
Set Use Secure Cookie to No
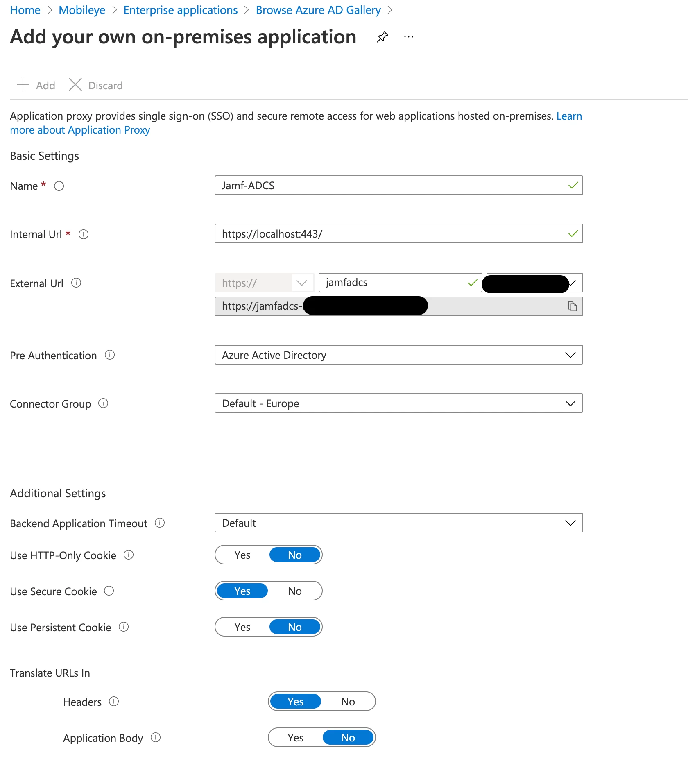coord(295,591)
